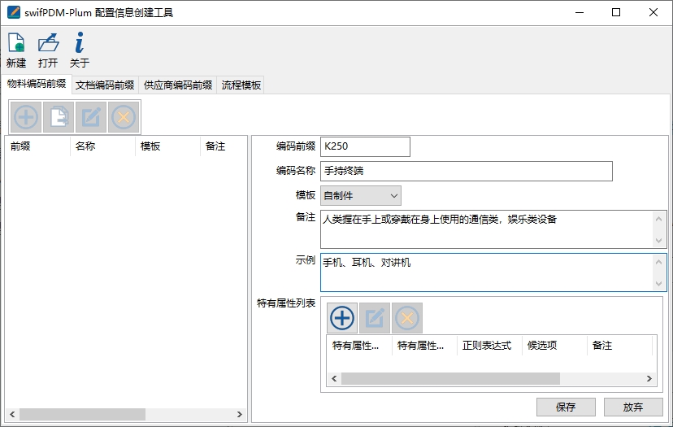Click the 保存 button
The width and height of the screenshot is (673, 427).
[x=566, y=407]
